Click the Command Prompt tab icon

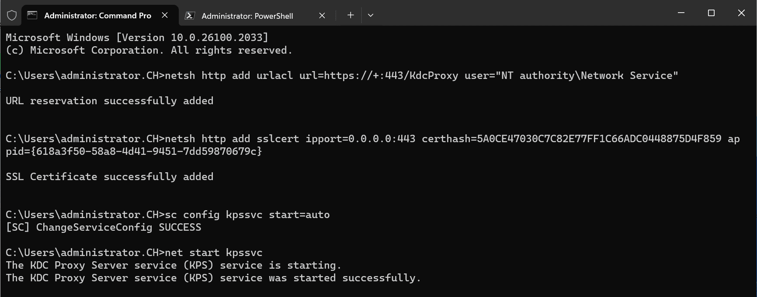[32, 15]
